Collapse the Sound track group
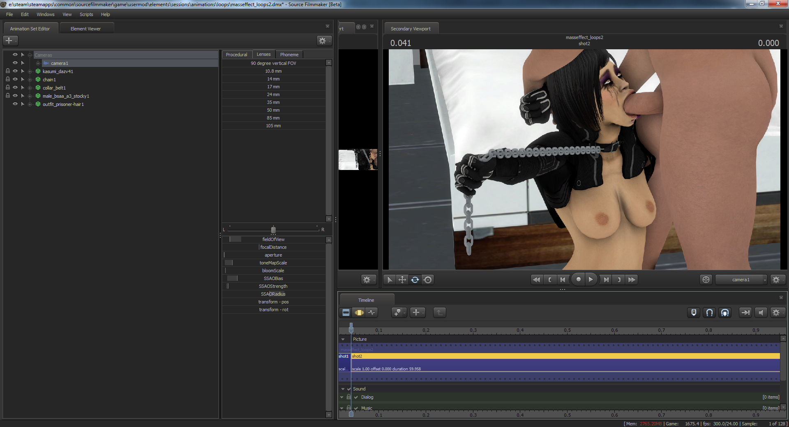Image resolution: width=789 pixels, height=427 pixels. [x=343, y=389]
